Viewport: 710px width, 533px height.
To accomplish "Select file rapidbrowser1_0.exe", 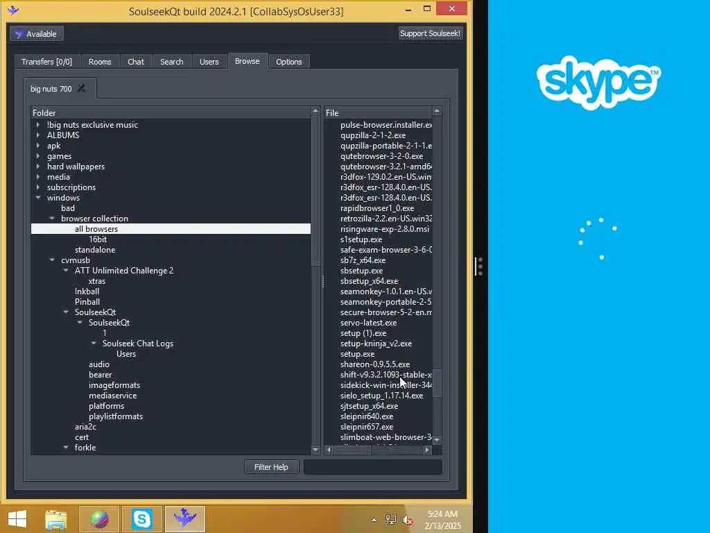I will (377, 208).
